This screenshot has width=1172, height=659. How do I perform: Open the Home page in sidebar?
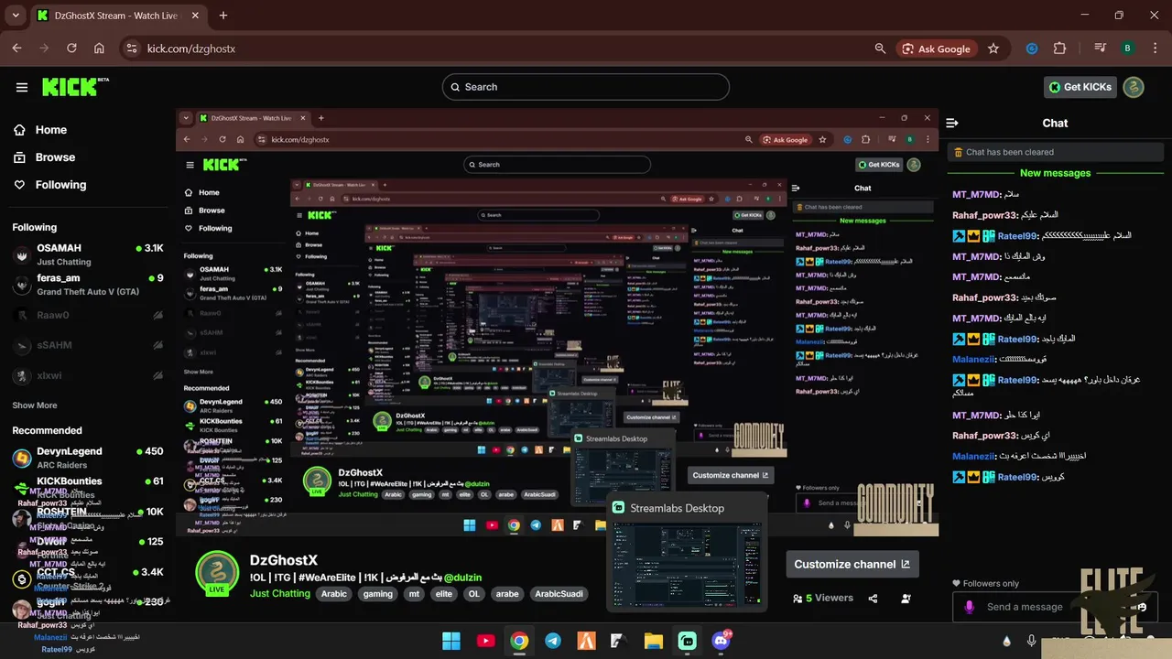pyautogui.click(x=40, y=130)
